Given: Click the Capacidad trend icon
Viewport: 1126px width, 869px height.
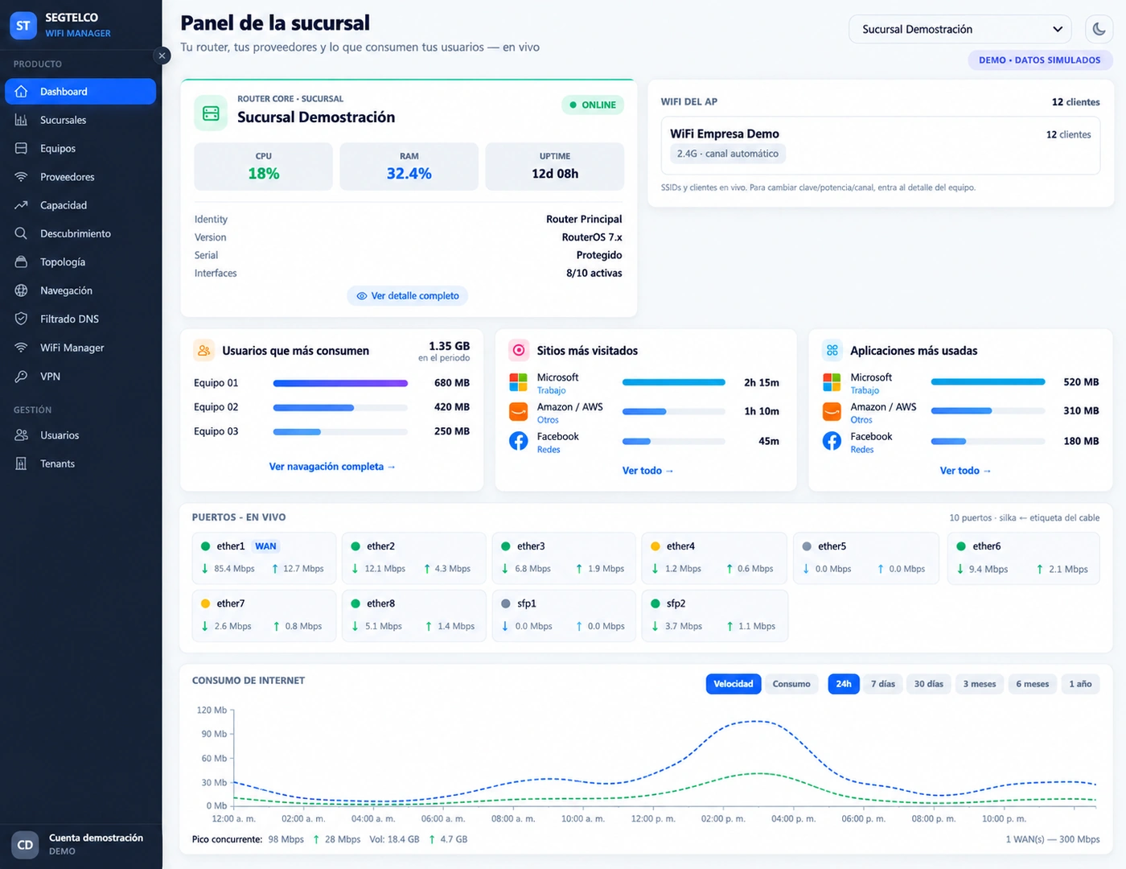Looking at the screenshot, I should click(22, 205).
